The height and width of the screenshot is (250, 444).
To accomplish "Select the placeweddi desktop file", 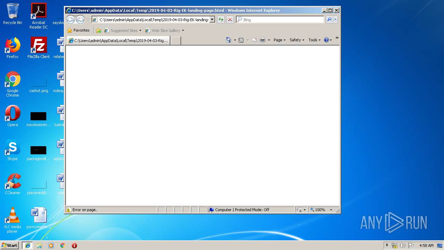I will click(39, 187).
